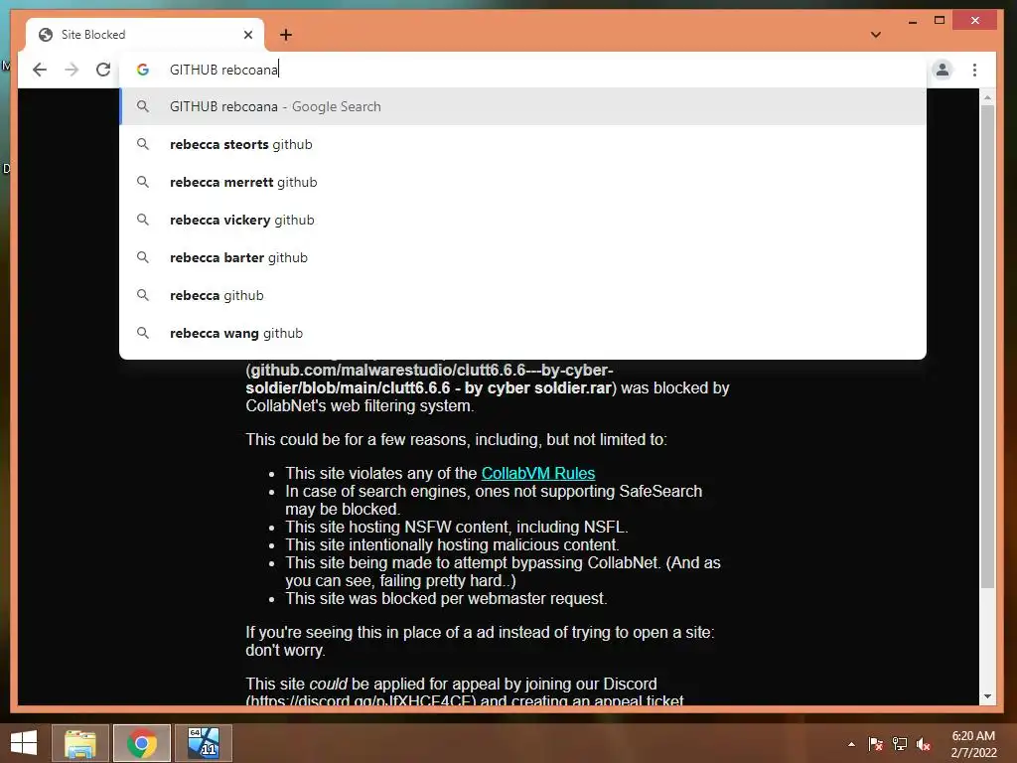The image size is (1017, 763).
Task: Choose 'rebecca barter github' suggestion
Action: [522, 257]
